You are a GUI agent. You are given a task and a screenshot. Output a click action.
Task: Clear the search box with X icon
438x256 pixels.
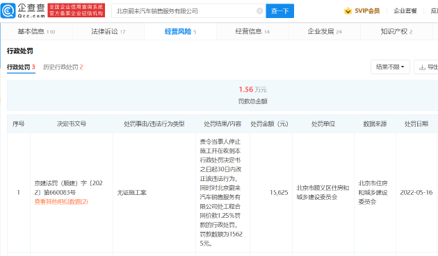coord(259,11)
